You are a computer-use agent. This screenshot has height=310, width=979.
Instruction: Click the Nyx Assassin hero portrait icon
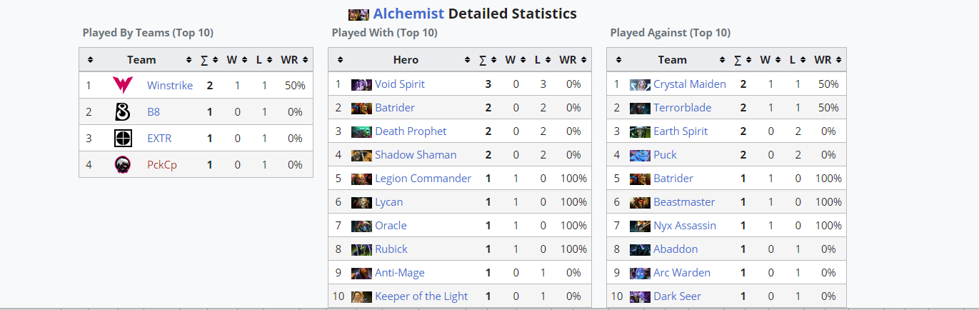tap(640, 226)
